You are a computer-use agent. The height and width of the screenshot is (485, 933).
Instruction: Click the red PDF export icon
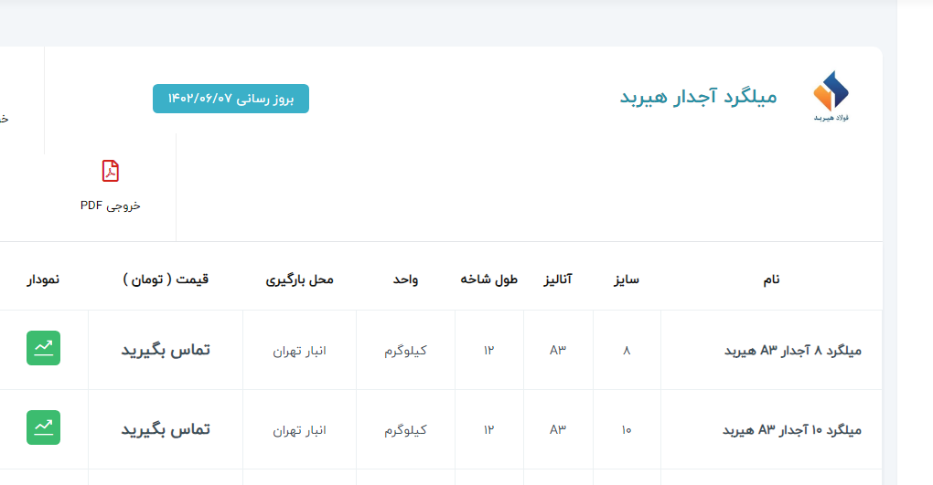[x=111, y=172]
